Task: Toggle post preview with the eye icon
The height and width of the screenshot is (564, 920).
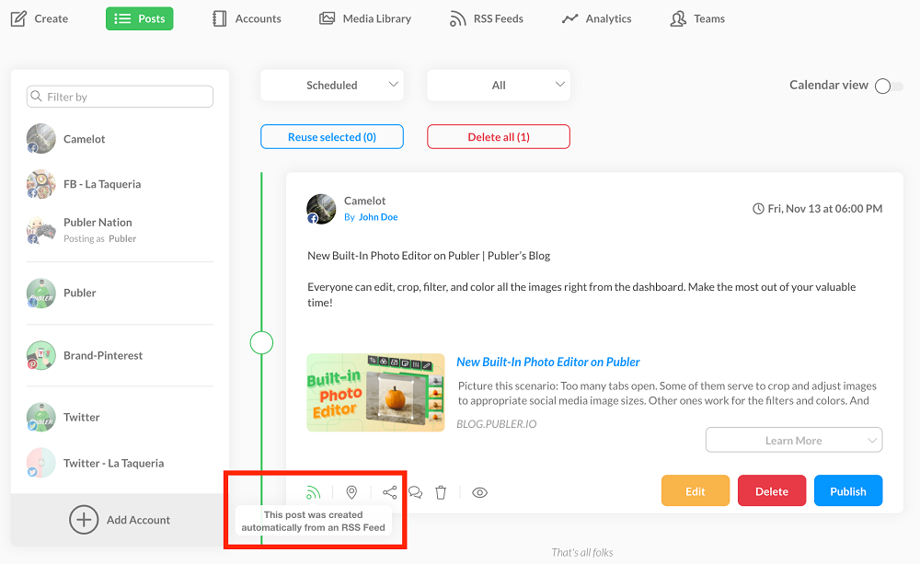Action: (479, 492)
